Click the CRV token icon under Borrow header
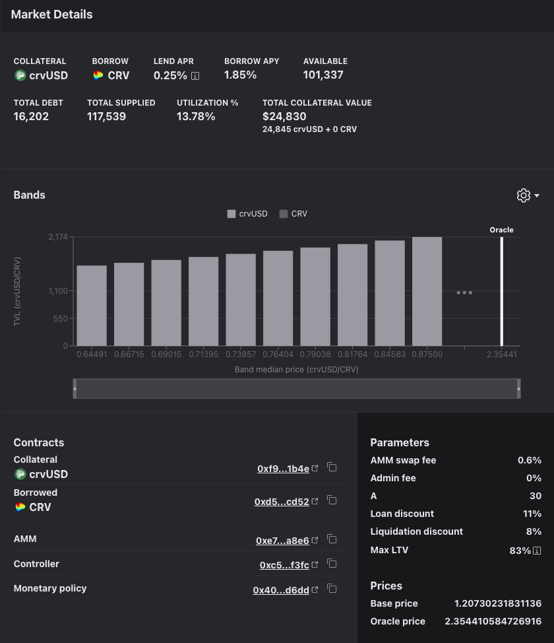 point(98,75)
